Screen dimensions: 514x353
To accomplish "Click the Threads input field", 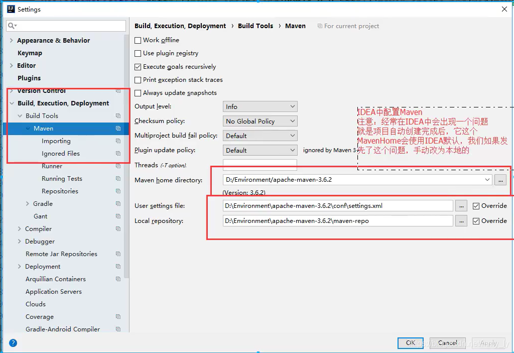I will tap(260, 165).
